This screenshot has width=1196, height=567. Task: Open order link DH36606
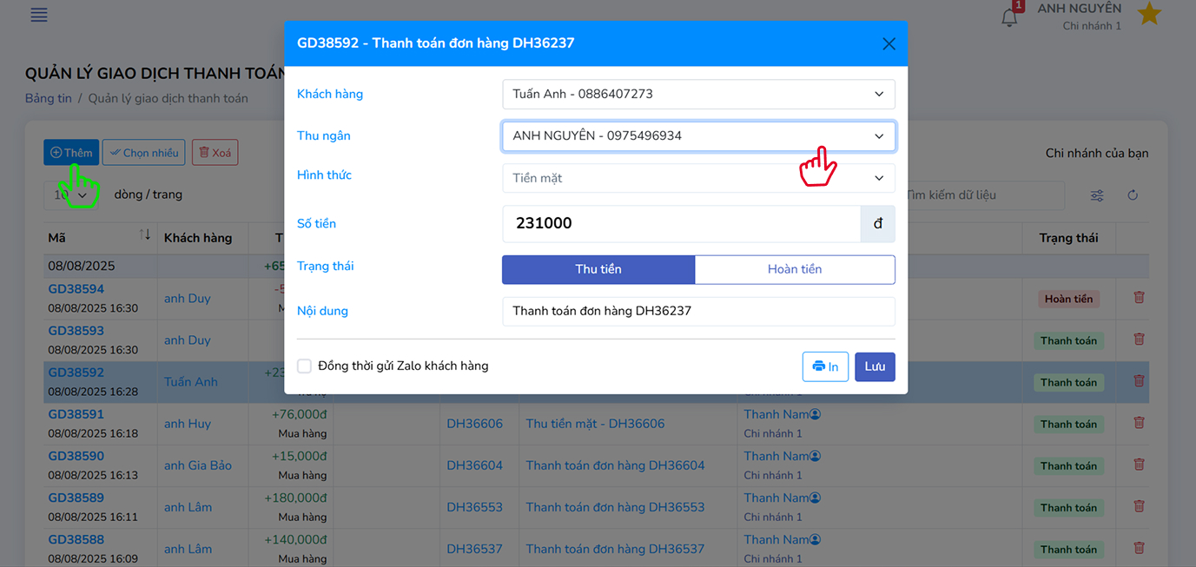coord(474,424)
